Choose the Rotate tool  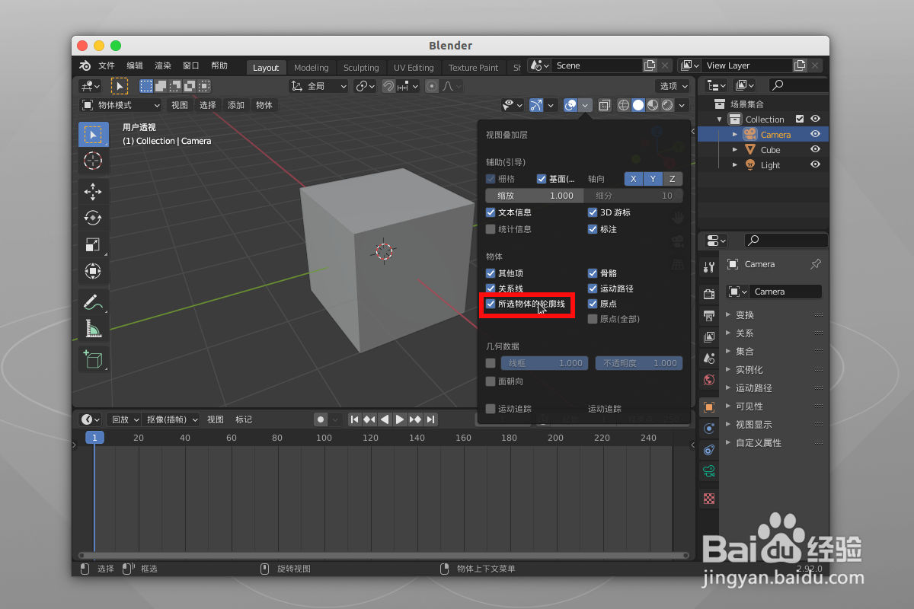(x=93, y=218)
